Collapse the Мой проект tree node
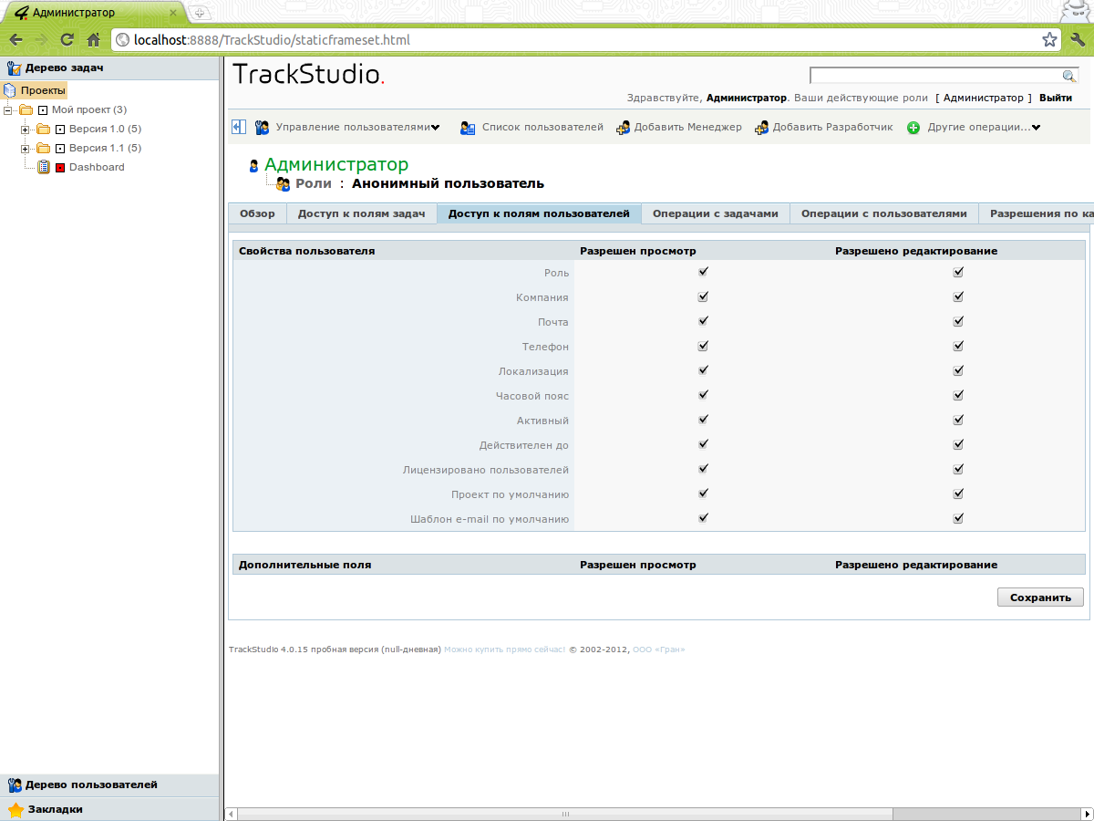The image size is (1094, 821). coord(8,110)
